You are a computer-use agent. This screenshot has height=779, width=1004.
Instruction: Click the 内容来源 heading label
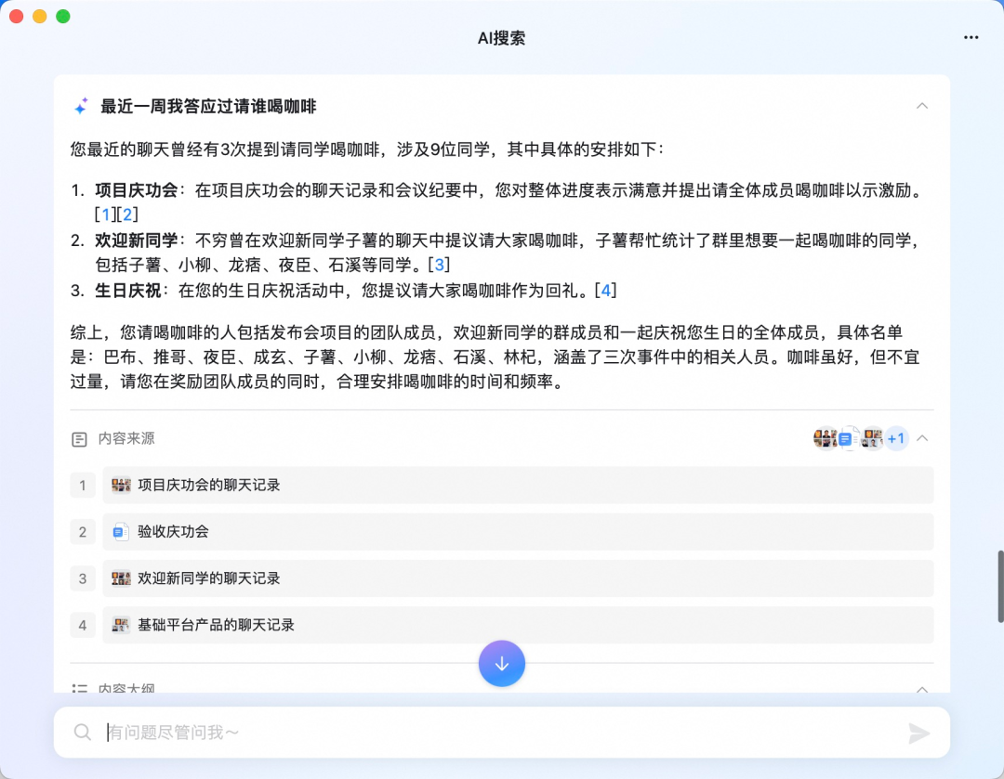pyautogui.click(x=126, y=438)
